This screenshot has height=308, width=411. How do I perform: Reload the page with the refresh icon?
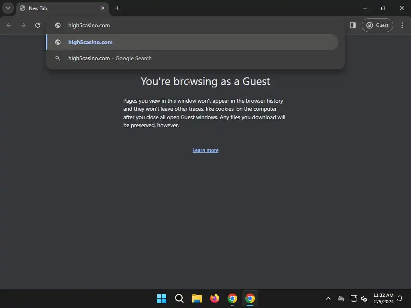(x=38, y=25)
